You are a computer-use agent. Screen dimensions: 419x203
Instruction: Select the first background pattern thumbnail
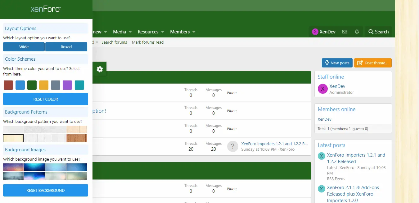[x=13, y=129]
